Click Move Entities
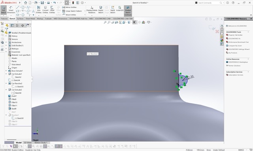The height and width of the screenshot is (151, 253). pyautogui.click(x=70, y=15)
